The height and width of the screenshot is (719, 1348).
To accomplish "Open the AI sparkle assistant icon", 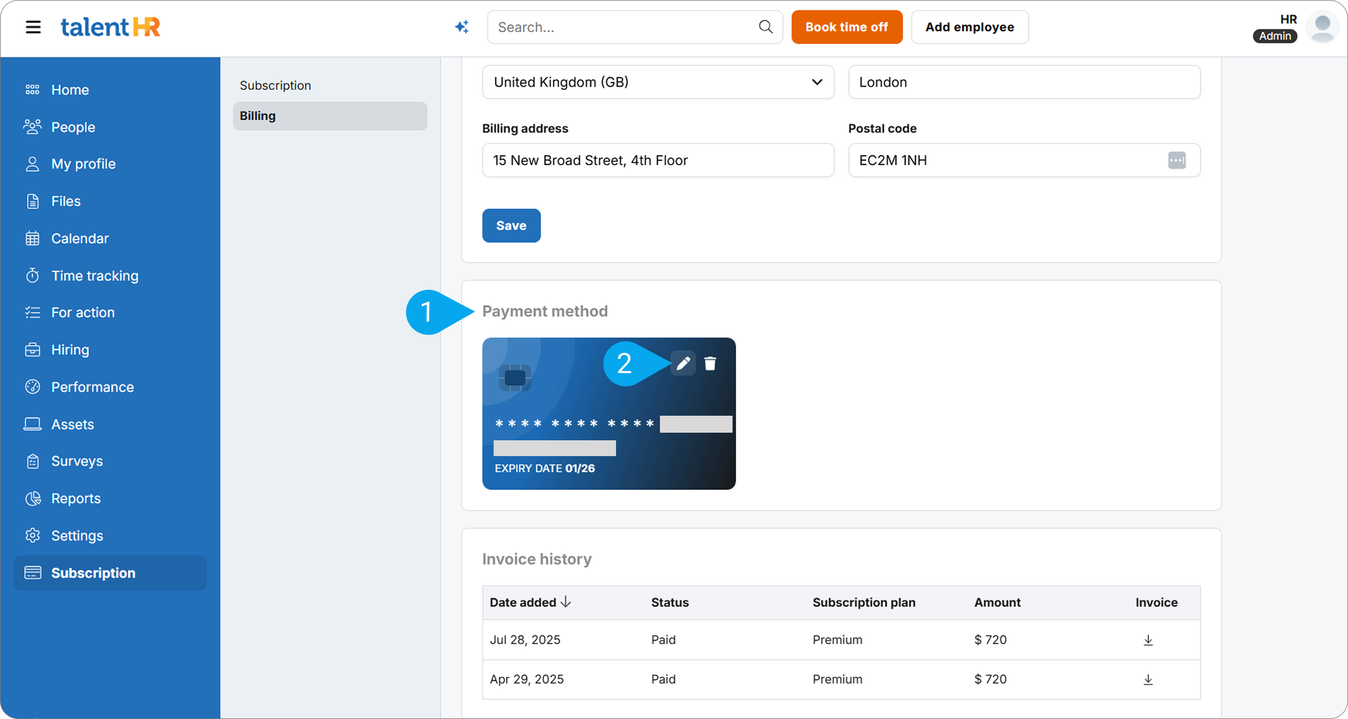I will 462,27.
